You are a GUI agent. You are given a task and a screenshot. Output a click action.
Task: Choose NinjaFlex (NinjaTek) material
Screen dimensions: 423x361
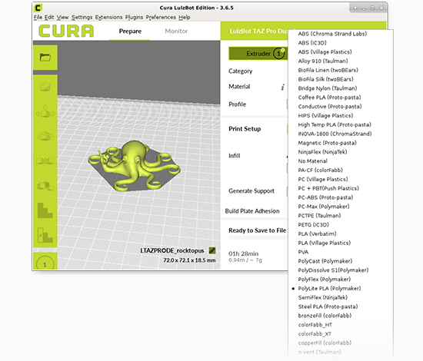pyautogui.click(x=341, y=152)
